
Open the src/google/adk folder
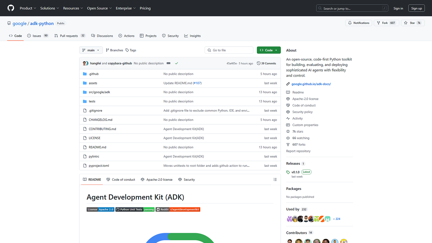click(99, 92)
